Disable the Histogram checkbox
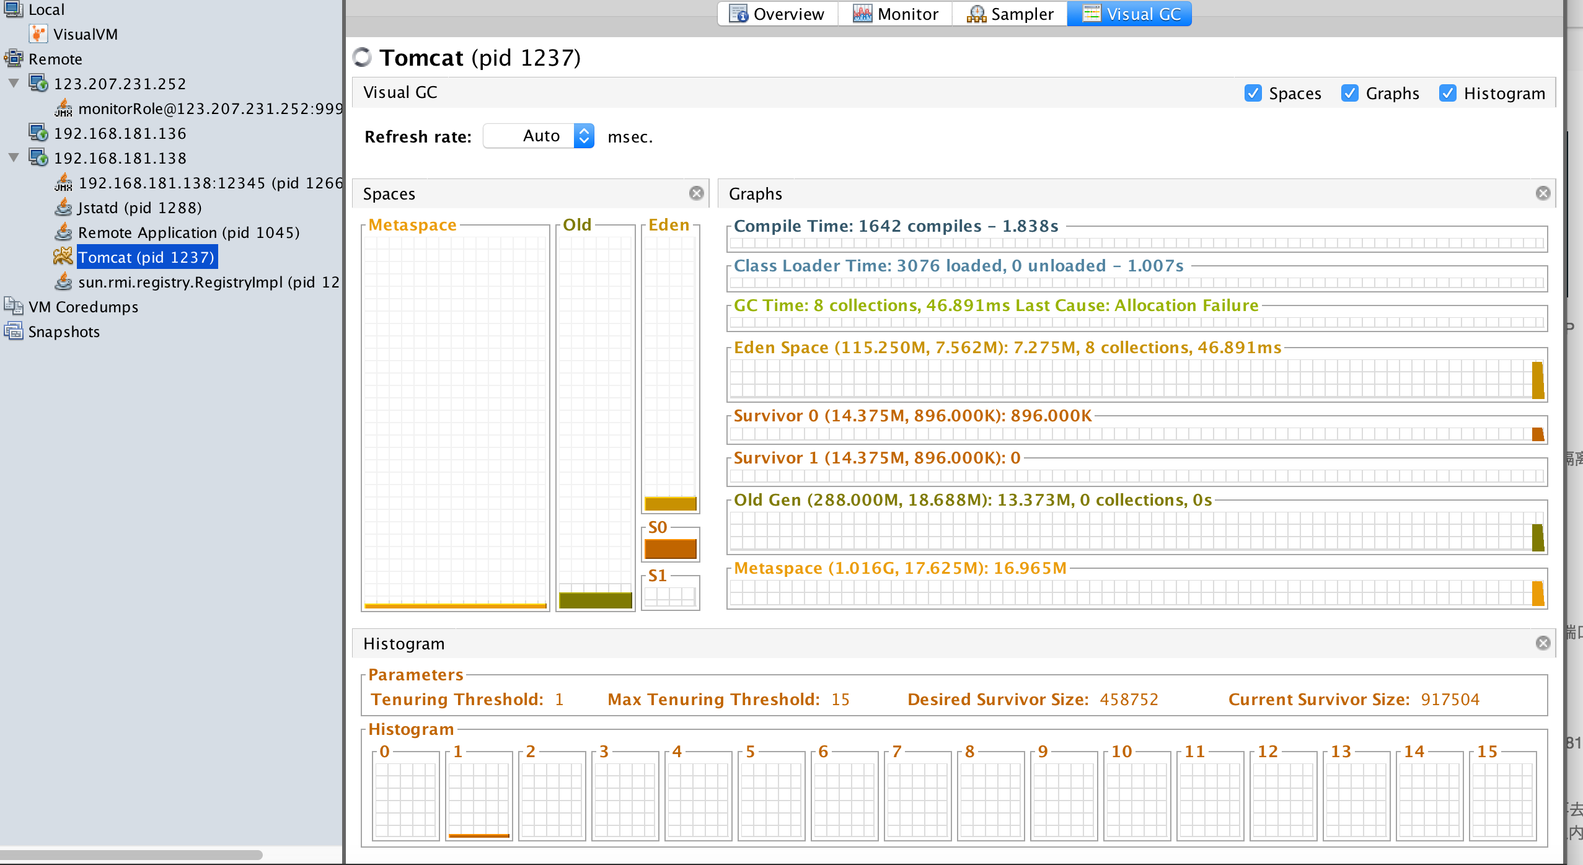Viewport: 1583px width, 865px height. point(1447,93)
